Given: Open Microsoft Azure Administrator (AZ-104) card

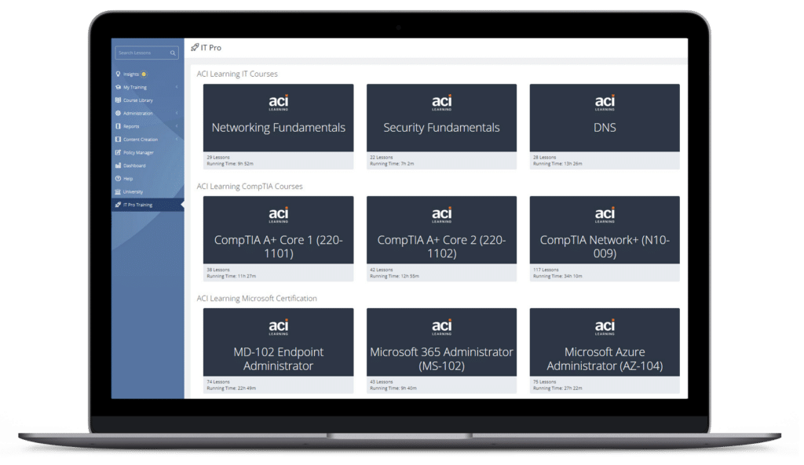Looking at the screenshot, I should click(x=605, y=351).
